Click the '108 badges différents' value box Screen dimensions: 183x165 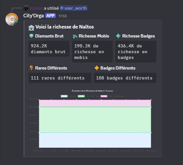click(x=125, y=78)
